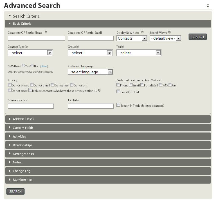Expand the Custom Fields section
The height and width of the screenshot is (201, 216).
click(23, 128)
